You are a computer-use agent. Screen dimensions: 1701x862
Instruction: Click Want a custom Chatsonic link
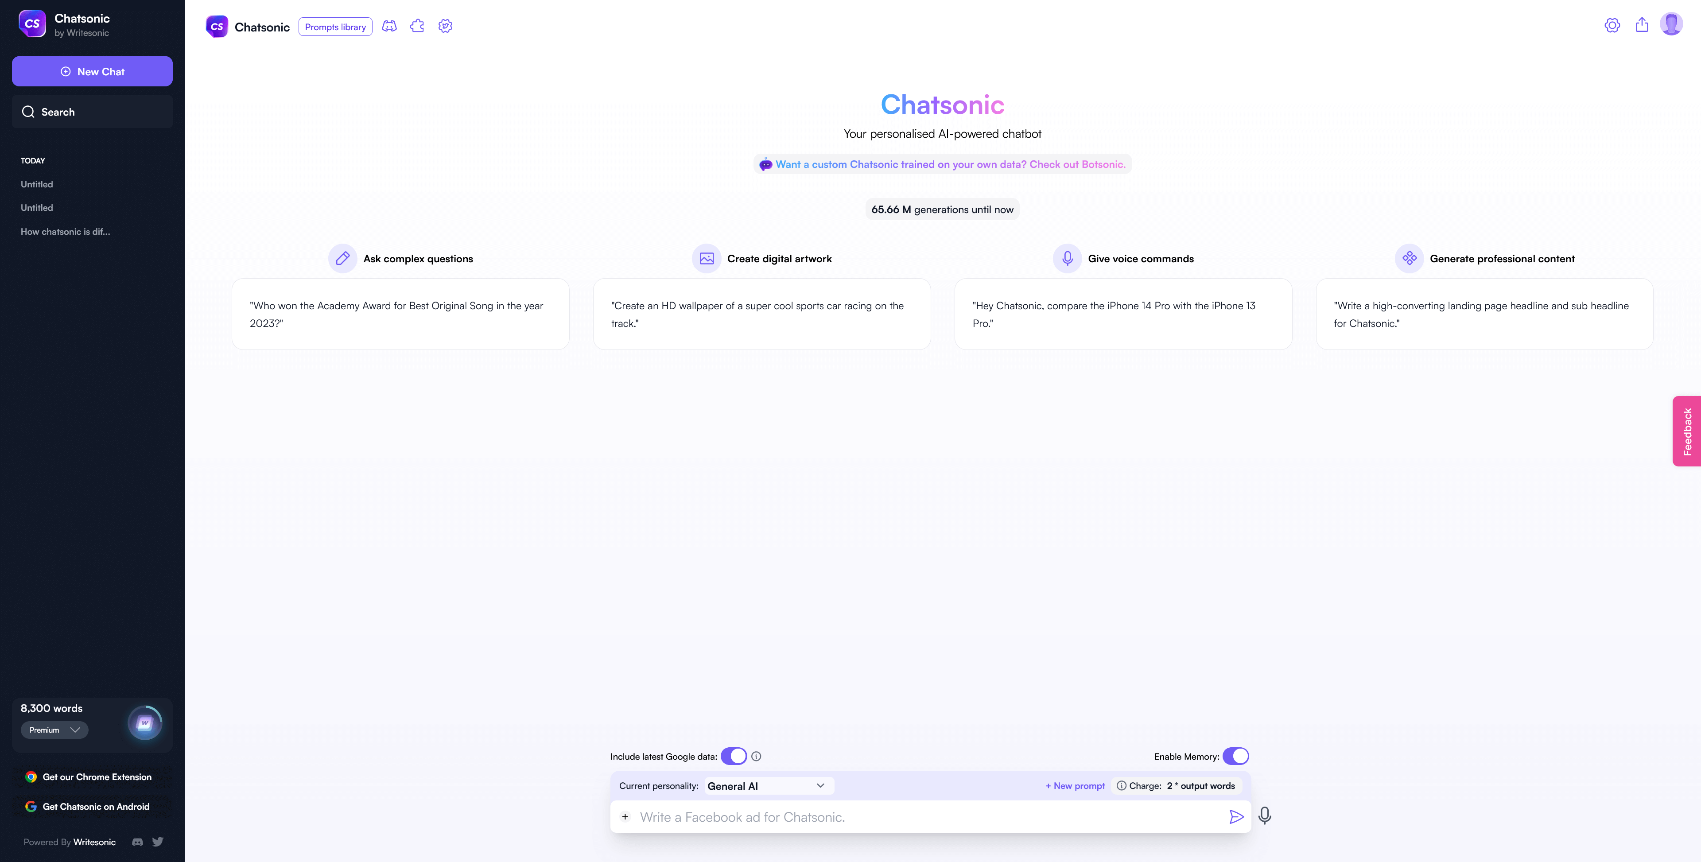pos(942,165)
